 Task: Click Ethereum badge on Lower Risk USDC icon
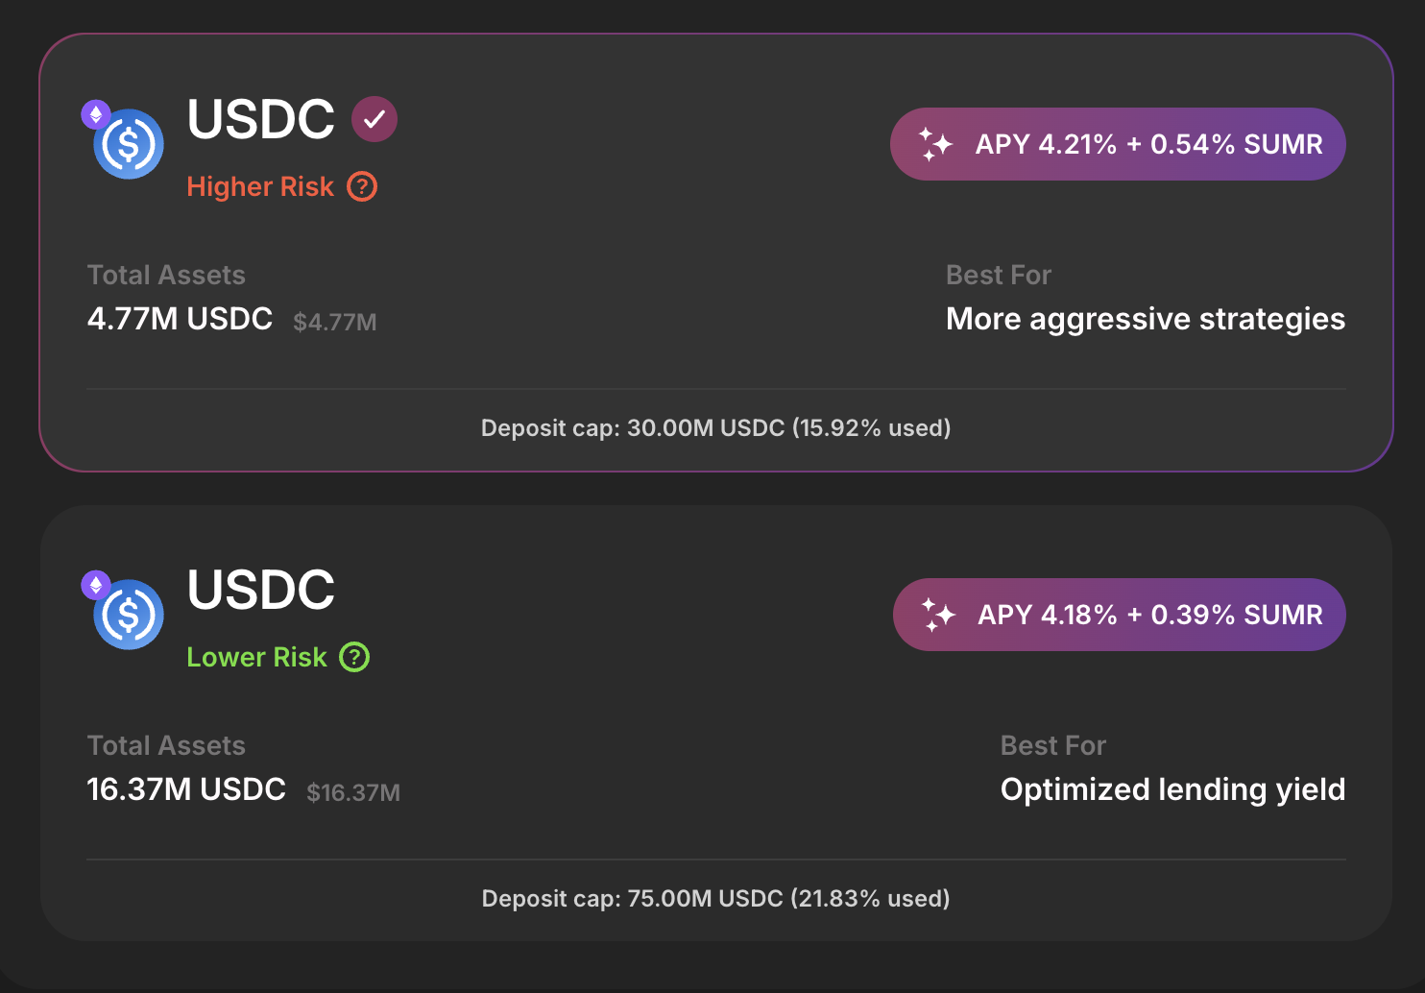click(x=96, y=585)
